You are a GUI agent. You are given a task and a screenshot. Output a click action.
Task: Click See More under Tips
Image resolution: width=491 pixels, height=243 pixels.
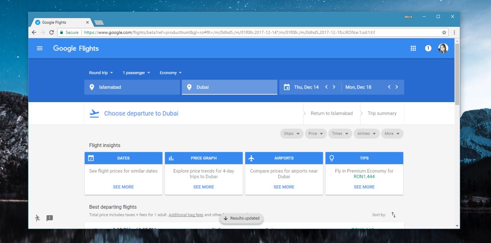364,187
